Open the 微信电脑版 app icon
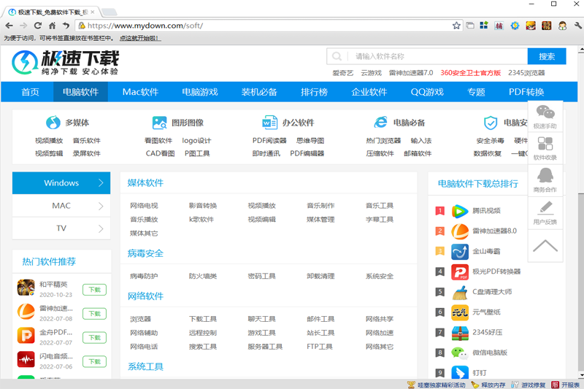 click(x=460, y=353)
